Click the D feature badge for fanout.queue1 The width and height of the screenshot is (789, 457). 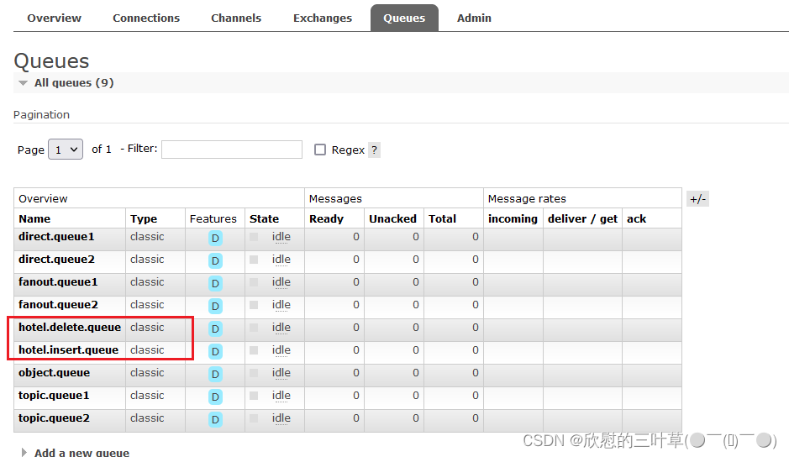click(215, 283)
